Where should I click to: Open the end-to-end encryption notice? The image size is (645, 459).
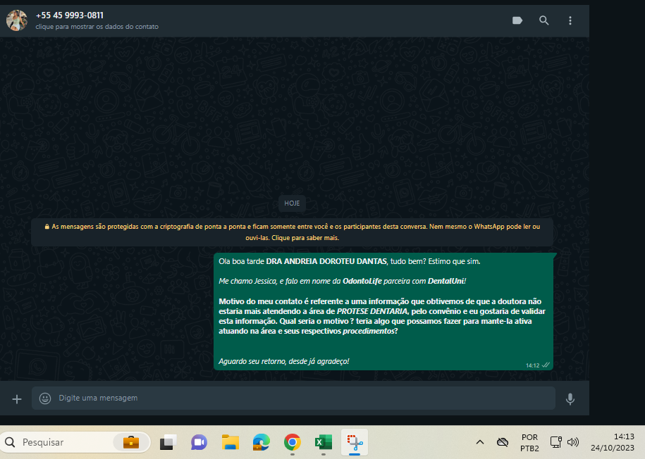pos(292,232)
